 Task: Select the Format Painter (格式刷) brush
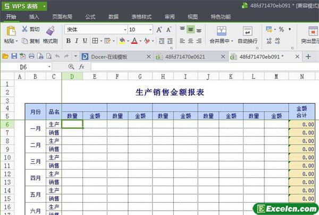(51, 31)
